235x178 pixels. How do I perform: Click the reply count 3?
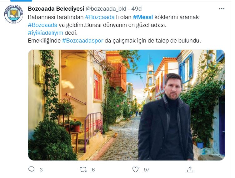[x=41, y=170]
